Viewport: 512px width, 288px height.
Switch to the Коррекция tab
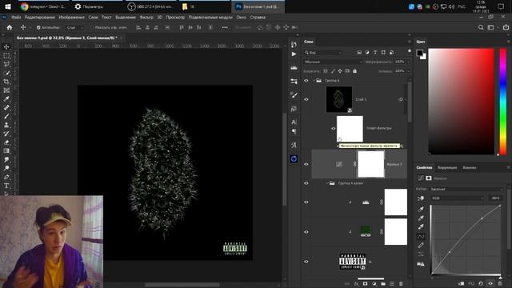(x=447, y=167)
